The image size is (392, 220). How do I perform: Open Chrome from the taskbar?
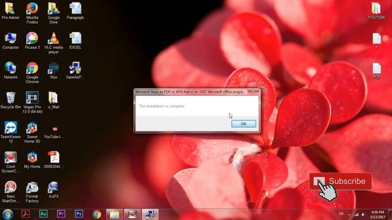pyautogui.click(x=97, y=215)
